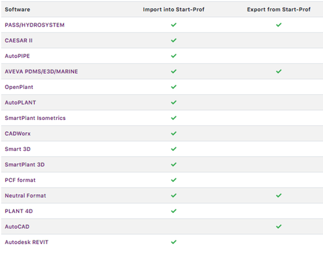Open the AutoCAD link
Image resolution: width=323 pixels, height=253 pixels.
17,227
